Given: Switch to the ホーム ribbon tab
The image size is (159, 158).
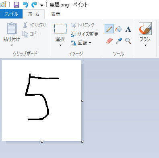Looking at the screenshot, I should pyautogui.click(x=33, y=14).
